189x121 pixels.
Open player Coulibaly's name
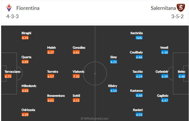(x=136, y=52)
